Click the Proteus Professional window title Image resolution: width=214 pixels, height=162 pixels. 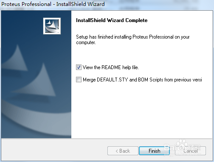pyautogui.click(x=53, y=4)
